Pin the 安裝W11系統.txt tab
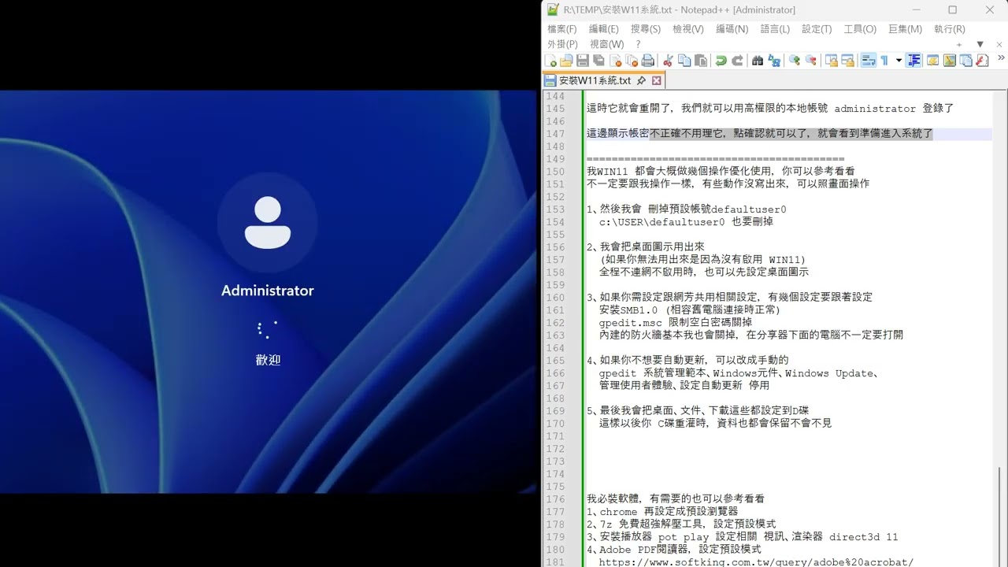The width and height of the screenshot is (1008, 567). tap(641, 80)
